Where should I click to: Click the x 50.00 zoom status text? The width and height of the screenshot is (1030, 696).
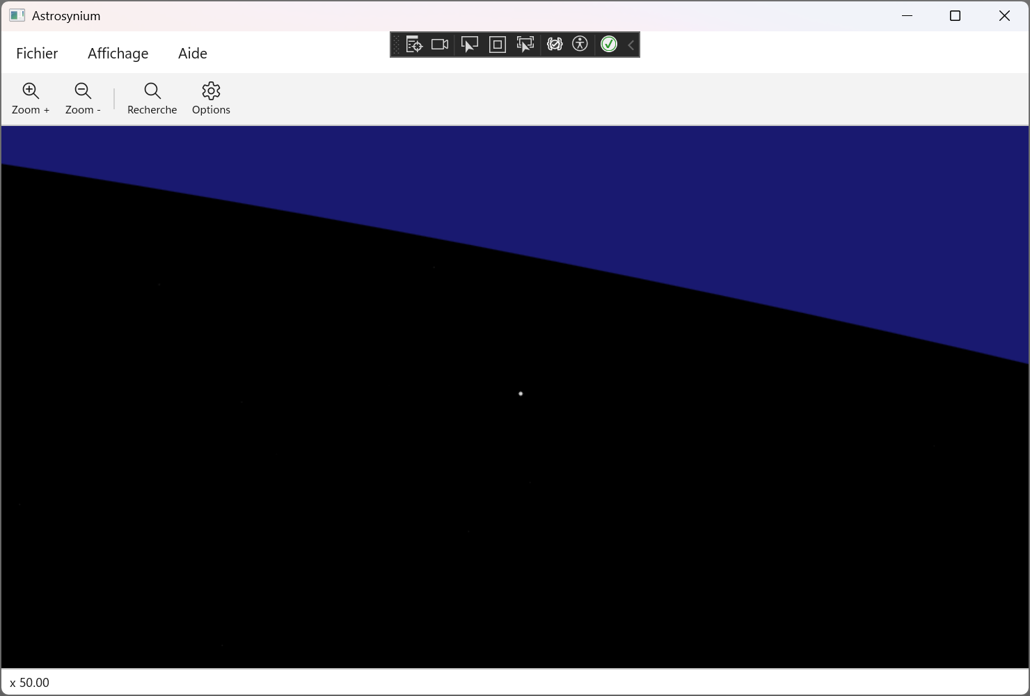coord(30,683)
